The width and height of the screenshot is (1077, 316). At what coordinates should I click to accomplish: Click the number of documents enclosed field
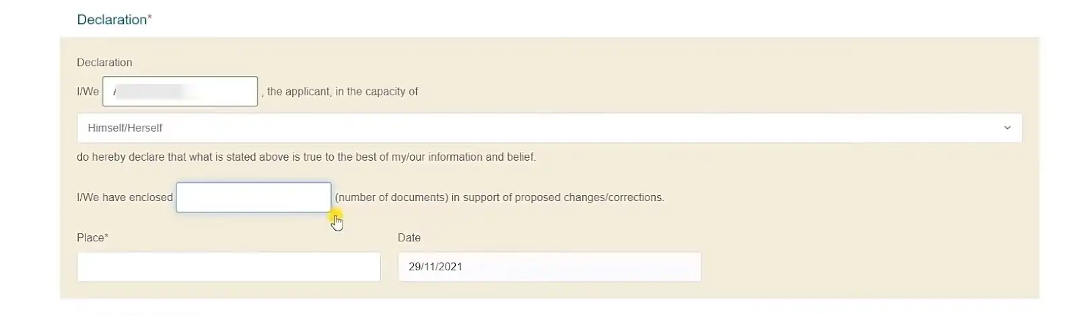(x=254, y=197)
